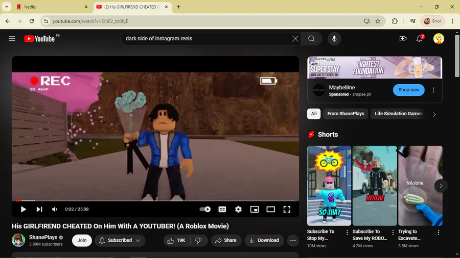Install app icon in address bar

(x=366, y=21)
